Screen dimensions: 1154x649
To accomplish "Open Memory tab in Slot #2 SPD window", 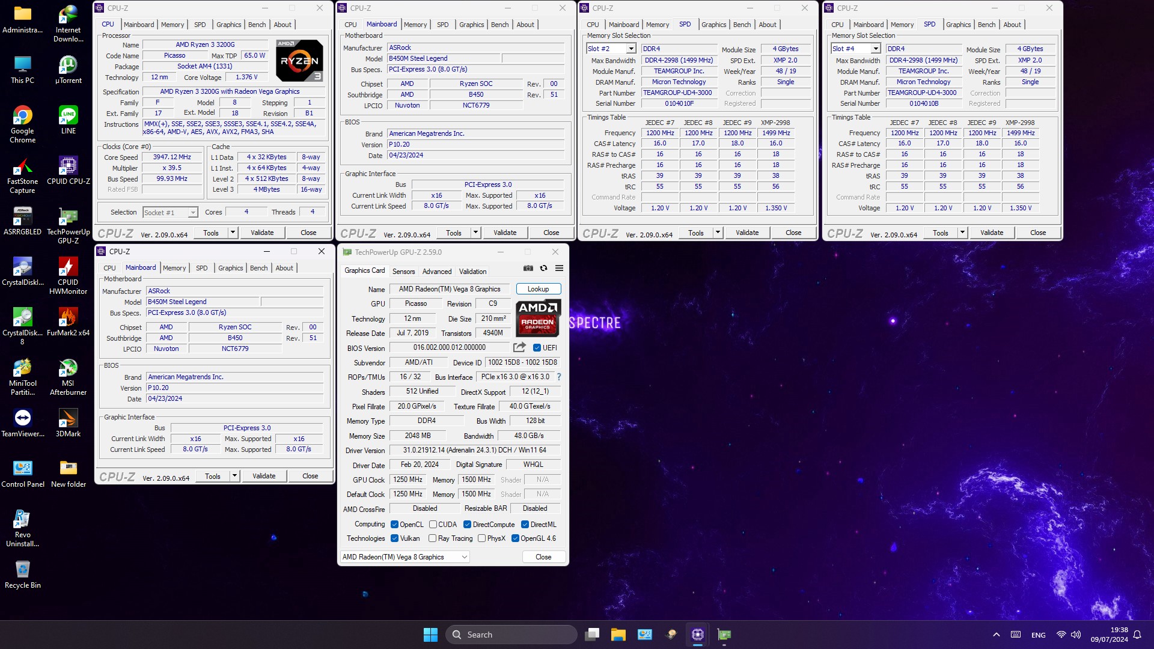I will (658, 25).
